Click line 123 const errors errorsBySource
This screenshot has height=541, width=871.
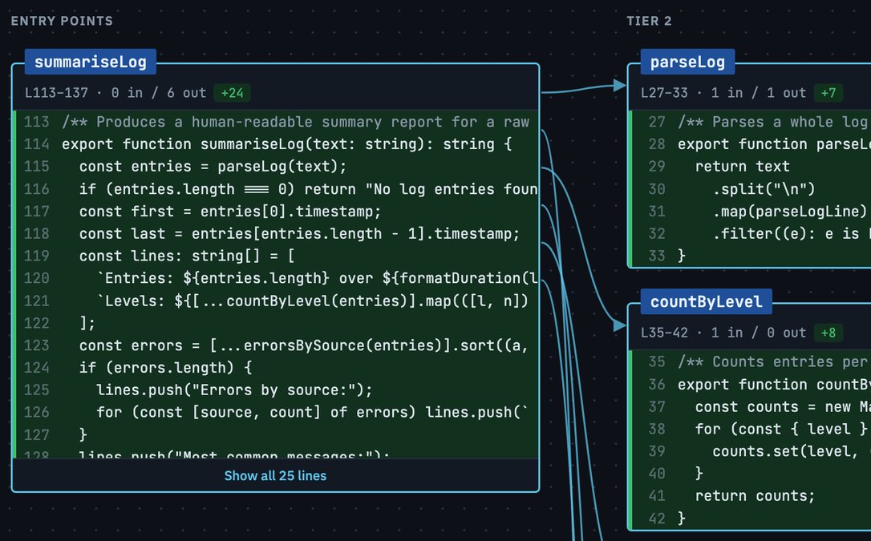[x=278, y=345]
